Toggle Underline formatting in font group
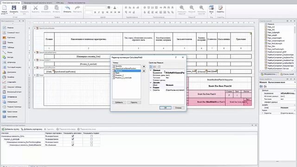 point(103,13)
